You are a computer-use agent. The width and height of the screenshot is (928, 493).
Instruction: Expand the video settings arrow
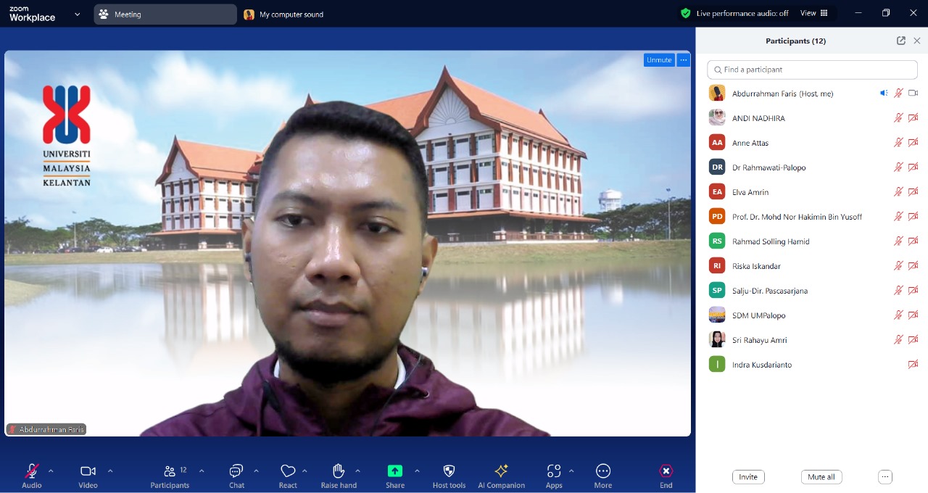[x=110, y=471]
